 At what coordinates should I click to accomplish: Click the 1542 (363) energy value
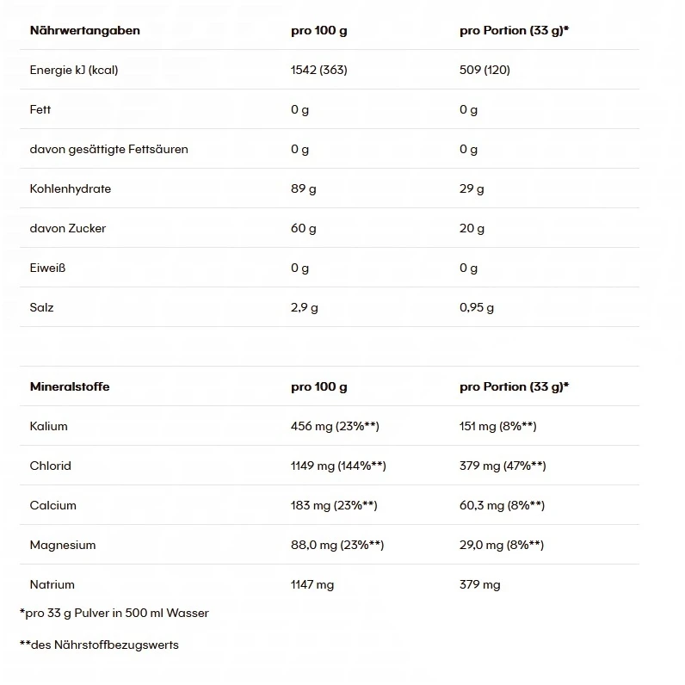point(318,71)
